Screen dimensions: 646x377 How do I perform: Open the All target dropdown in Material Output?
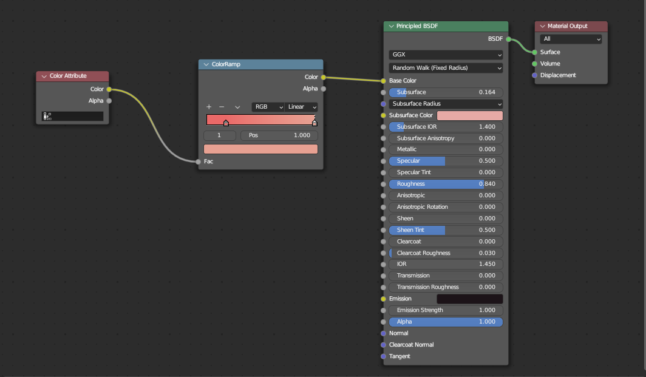tap(571, 39)
